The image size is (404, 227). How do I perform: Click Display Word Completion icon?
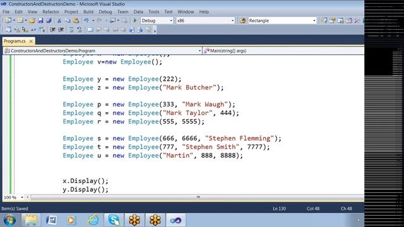coord(33,30)
